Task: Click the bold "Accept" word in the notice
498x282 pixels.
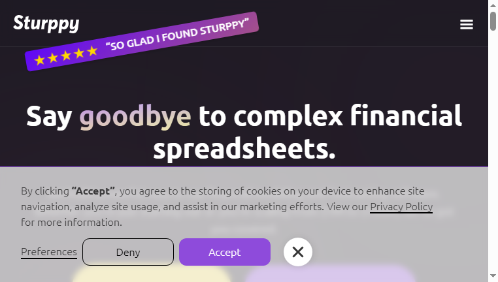Action: coord(93,191)
